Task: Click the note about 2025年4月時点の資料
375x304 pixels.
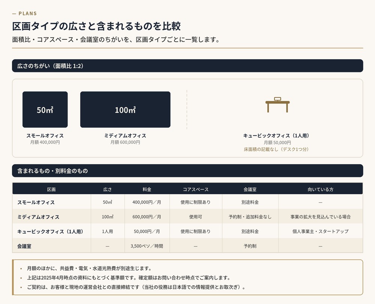Action: tap(129, 278)
